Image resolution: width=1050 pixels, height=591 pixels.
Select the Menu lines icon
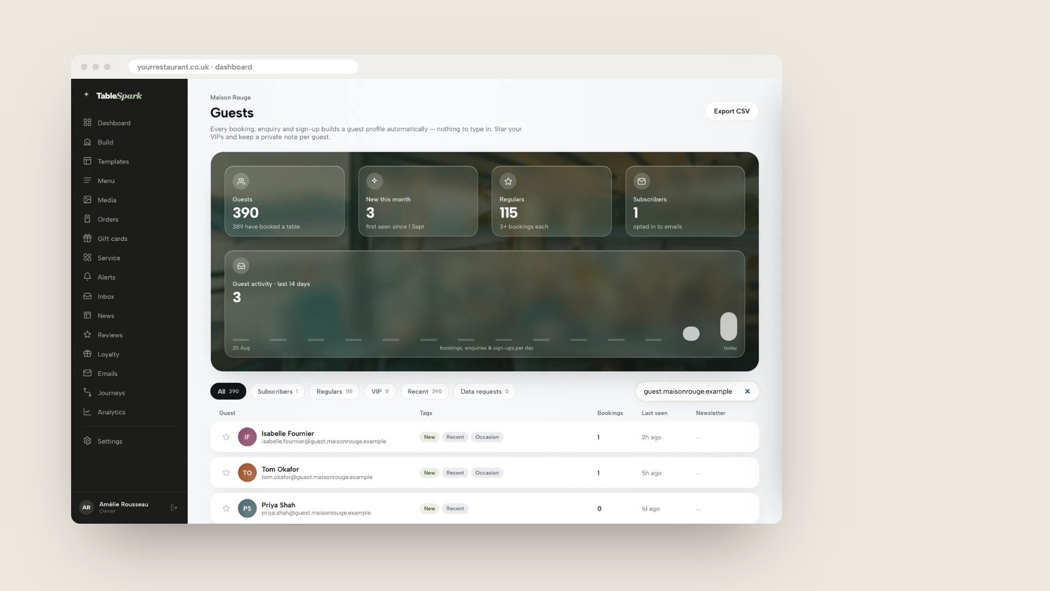coord(87,180)
